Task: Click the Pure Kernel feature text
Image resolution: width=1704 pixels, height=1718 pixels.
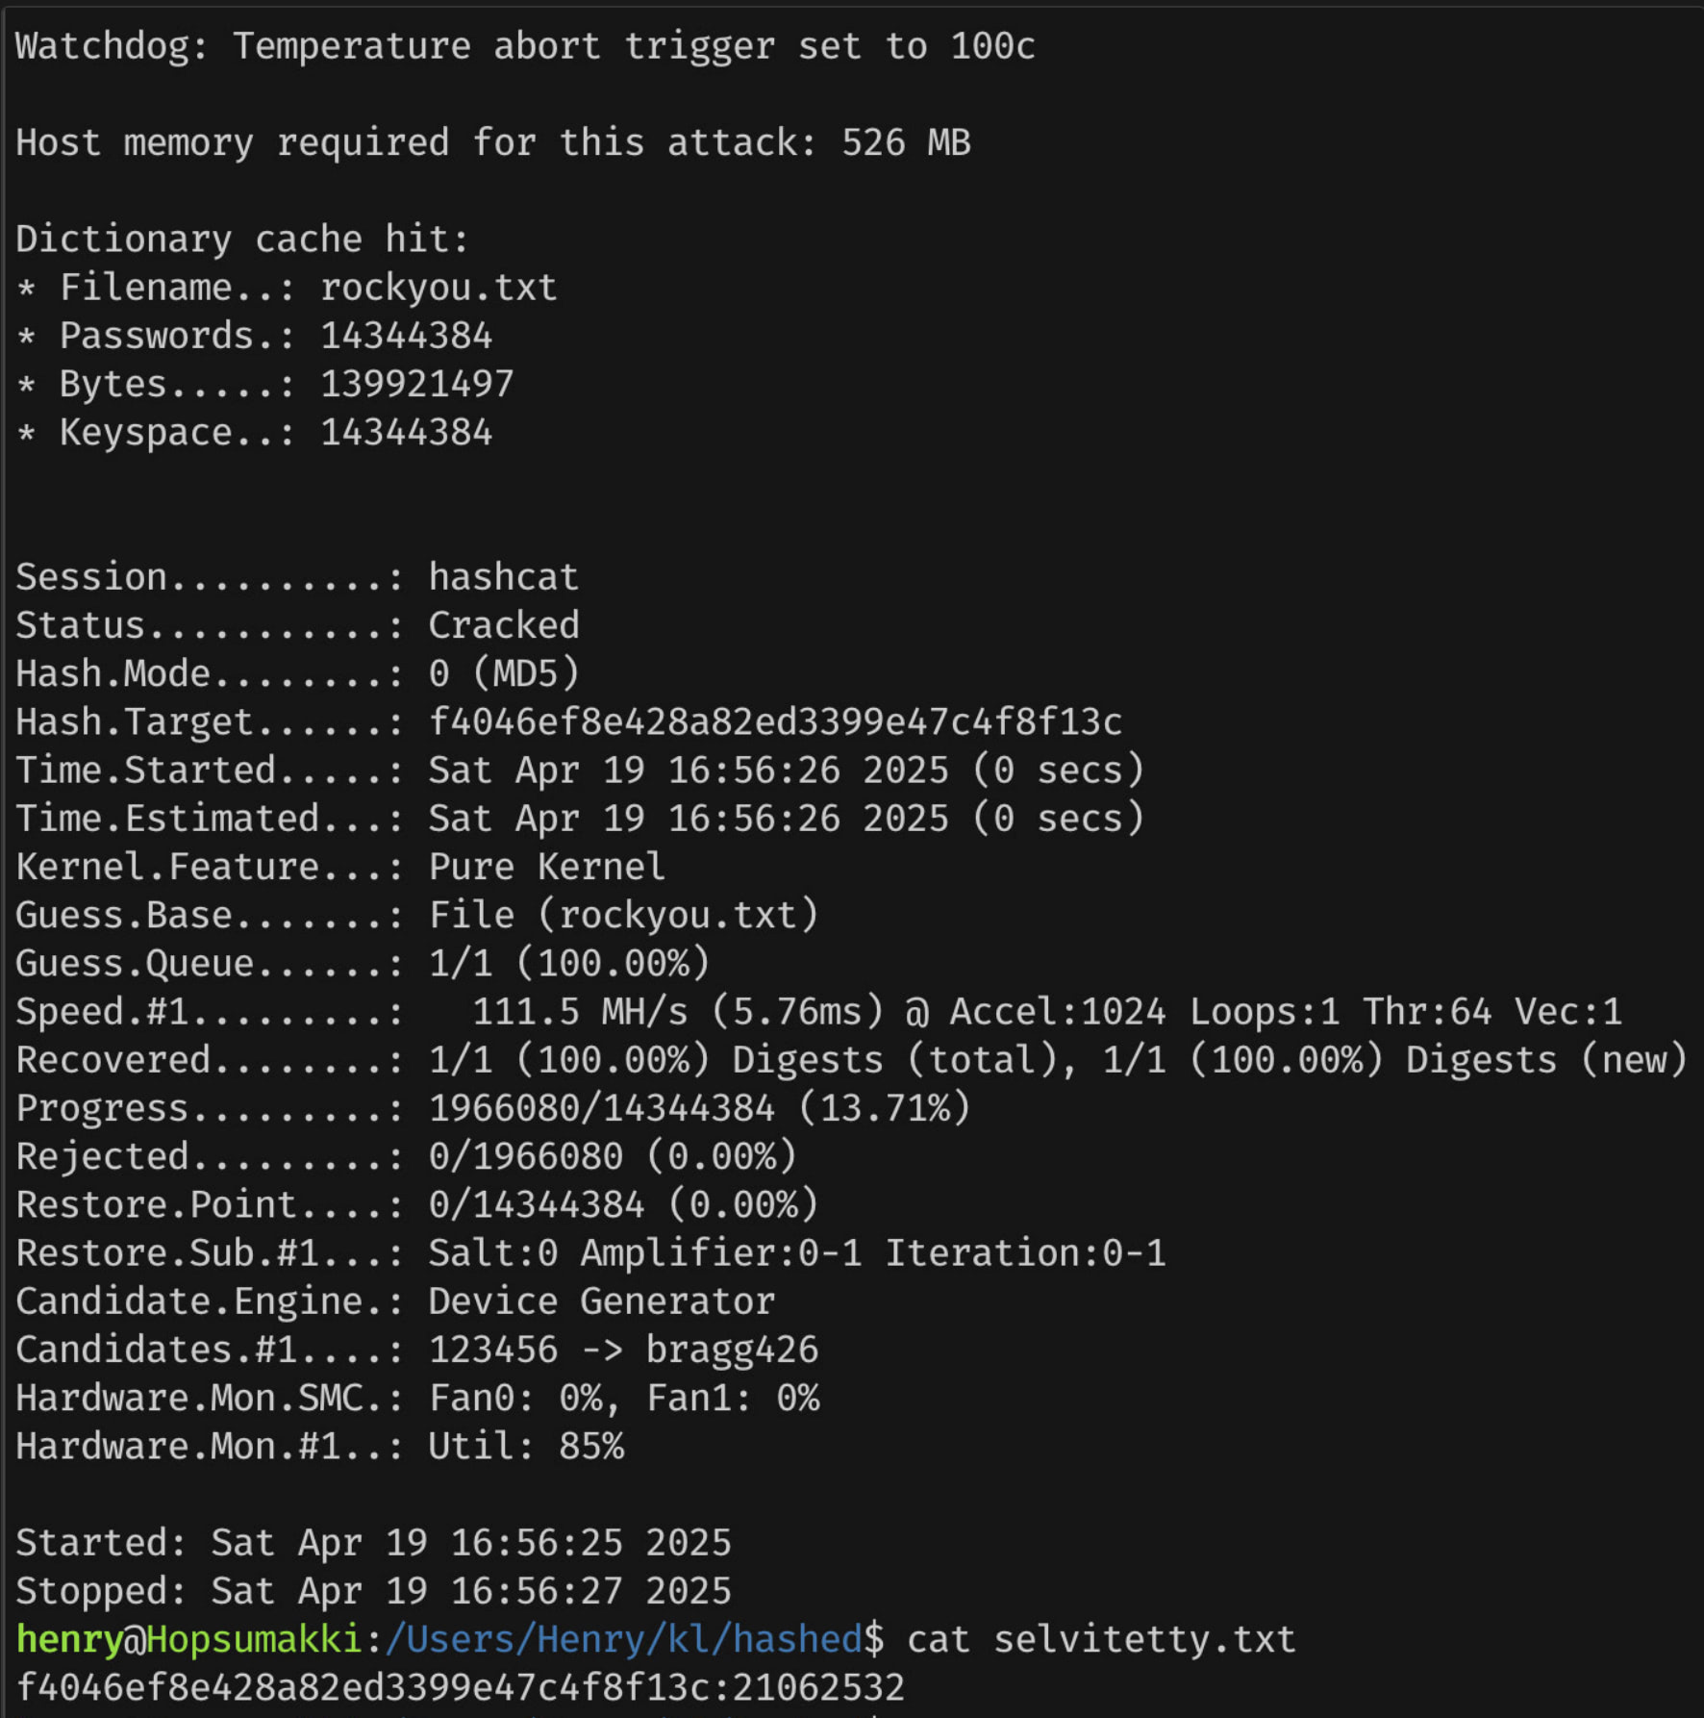Action: coord(546,867)
